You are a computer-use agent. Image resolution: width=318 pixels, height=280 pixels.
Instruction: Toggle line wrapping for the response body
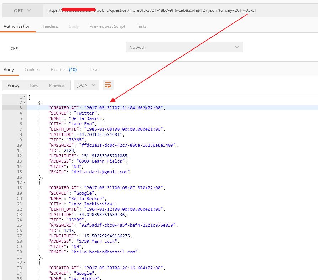pyautogui.click(x=108, y=85)
